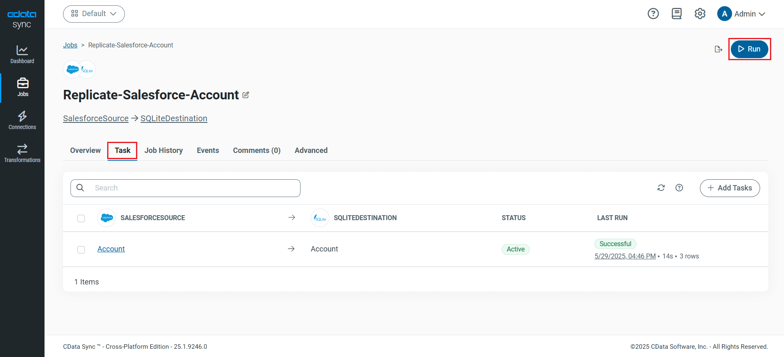
Task: Go to Connections in the sidebar
Action: click(x=22, y=120)
